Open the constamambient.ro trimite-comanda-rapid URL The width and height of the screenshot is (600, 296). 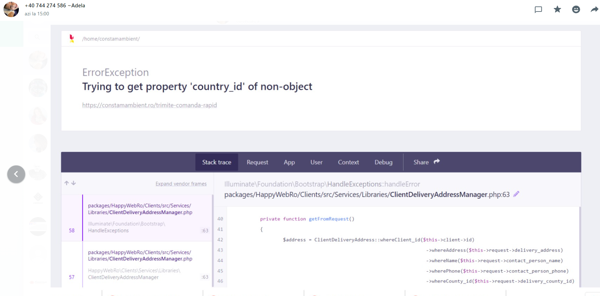(x=149, y=105)
